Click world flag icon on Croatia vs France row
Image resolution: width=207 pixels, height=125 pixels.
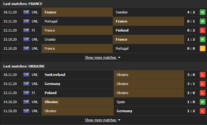click(x=26, y=39)
